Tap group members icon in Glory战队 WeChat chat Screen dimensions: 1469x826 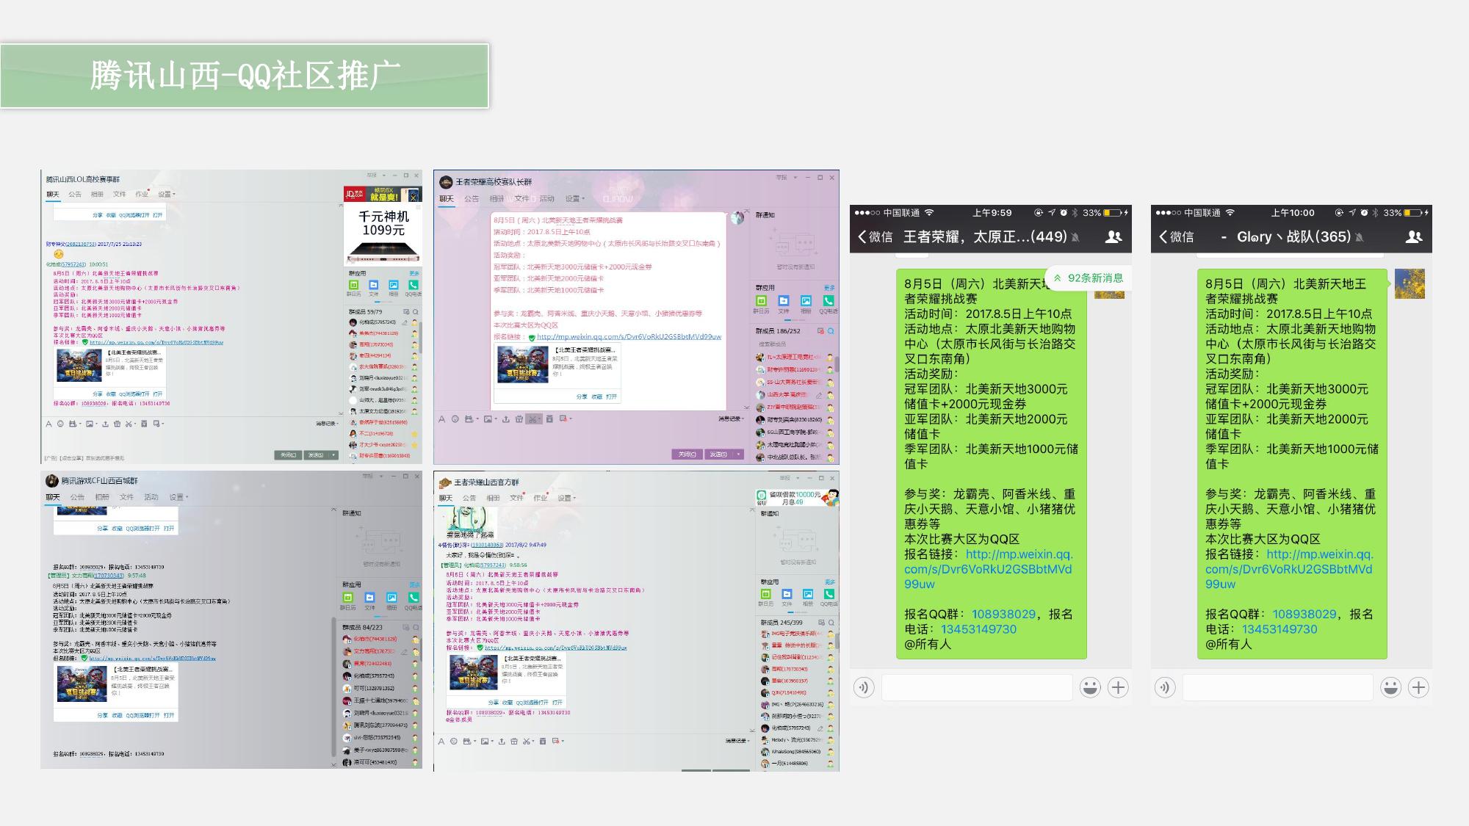coord(1414,236)
